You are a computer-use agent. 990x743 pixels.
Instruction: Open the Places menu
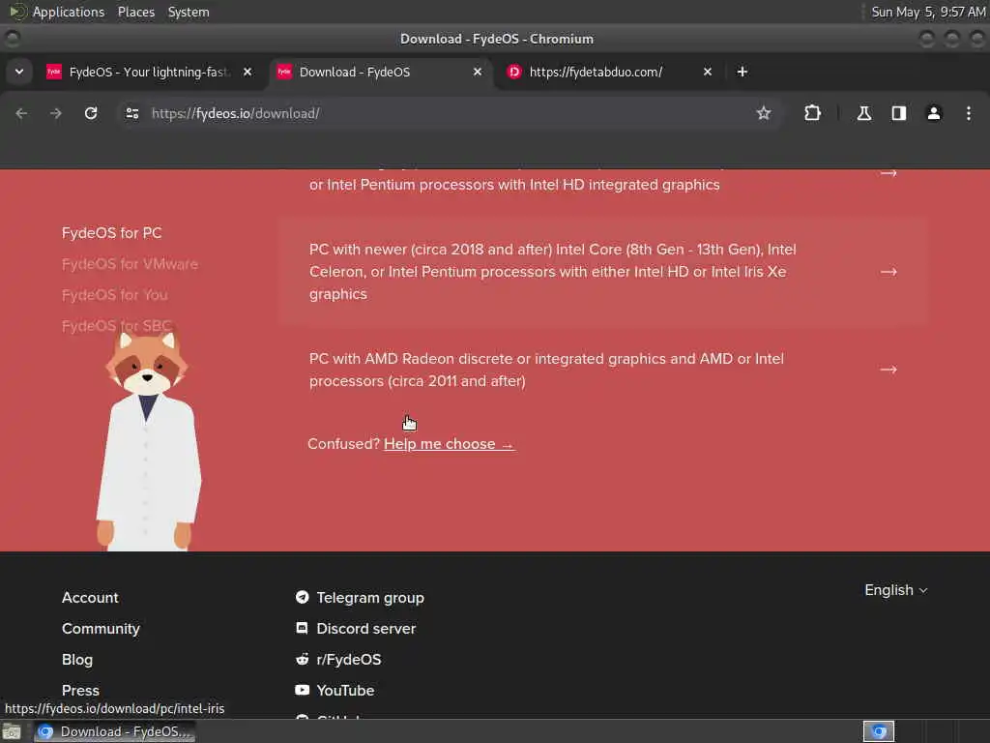pyautogui.click(x=135, y=12)
